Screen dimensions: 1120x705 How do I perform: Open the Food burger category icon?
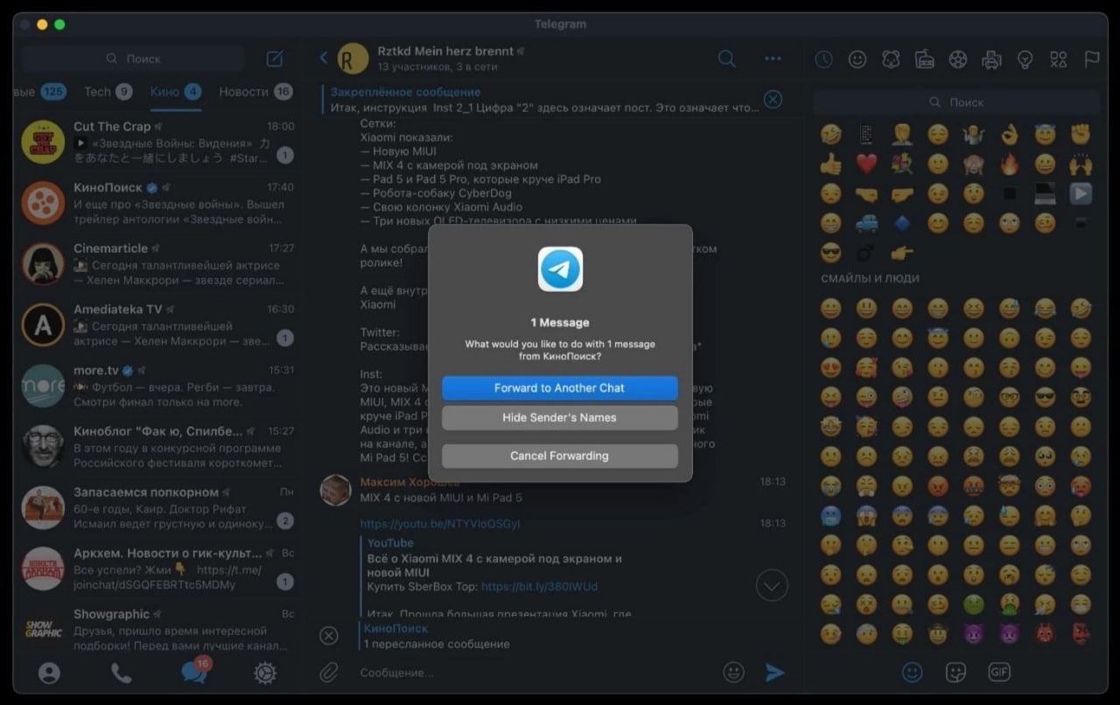tap(925, 59)
